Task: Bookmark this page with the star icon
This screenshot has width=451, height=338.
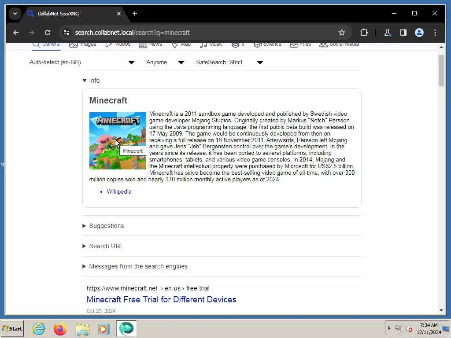Action: click(341, 33)
